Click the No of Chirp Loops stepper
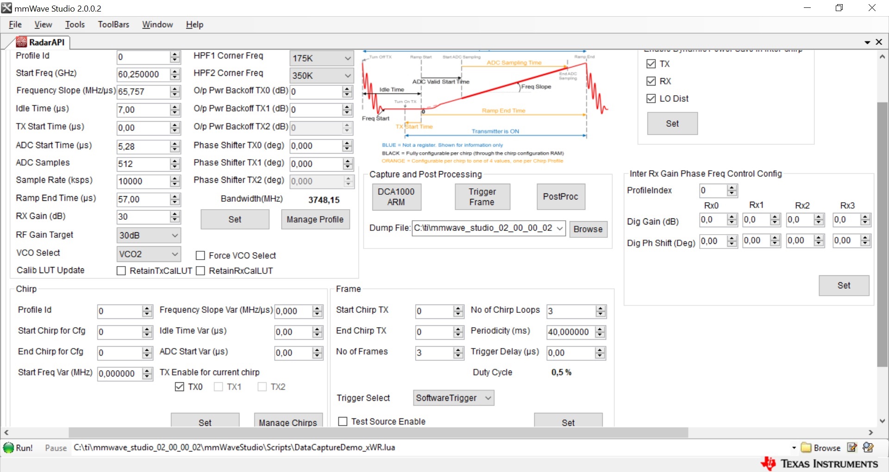889x472 pixels. pyautogui.click(x=601, y=311)
